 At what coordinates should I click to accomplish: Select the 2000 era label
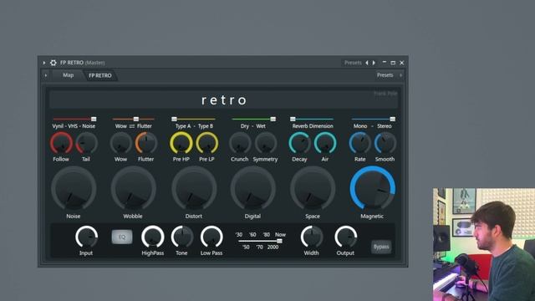[273, 247]
